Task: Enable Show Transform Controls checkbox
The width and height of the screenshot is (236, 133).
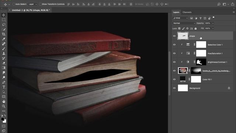Action: tap(40, 4)
